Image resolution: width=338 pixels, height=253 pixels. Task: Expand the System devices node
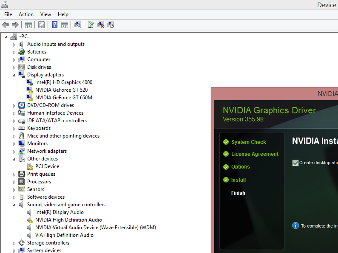point(14,251)
